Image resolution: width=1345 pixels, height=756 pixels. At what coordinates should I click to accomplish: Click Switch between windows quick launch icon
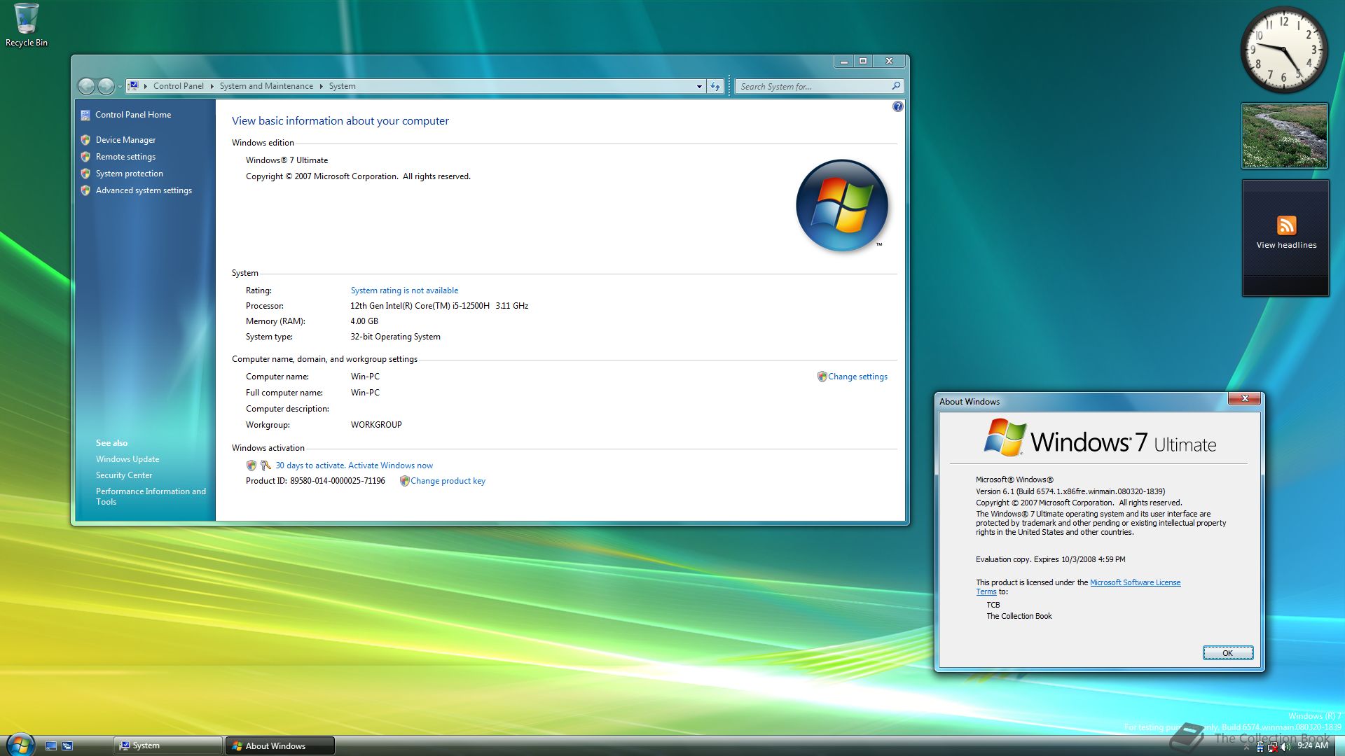[67, 746]
